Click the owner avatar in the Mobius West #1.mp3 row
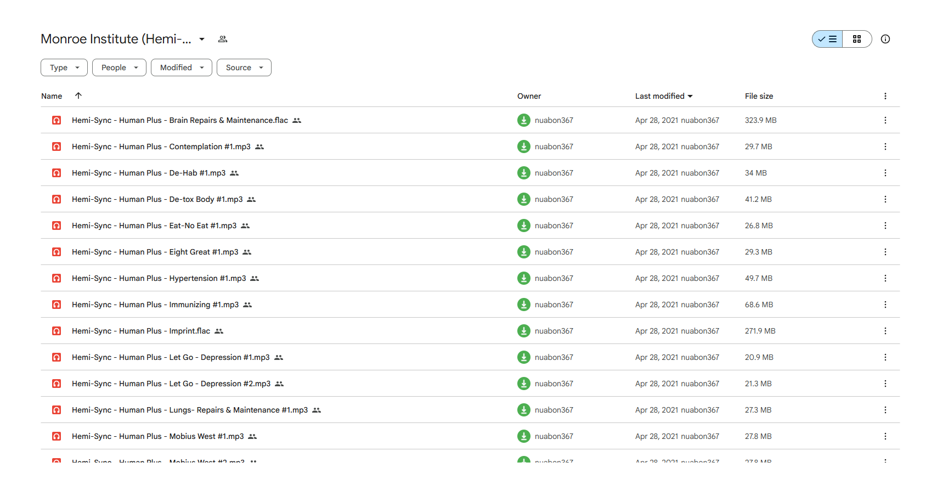 pyautogui.click(x=524, y=436)
